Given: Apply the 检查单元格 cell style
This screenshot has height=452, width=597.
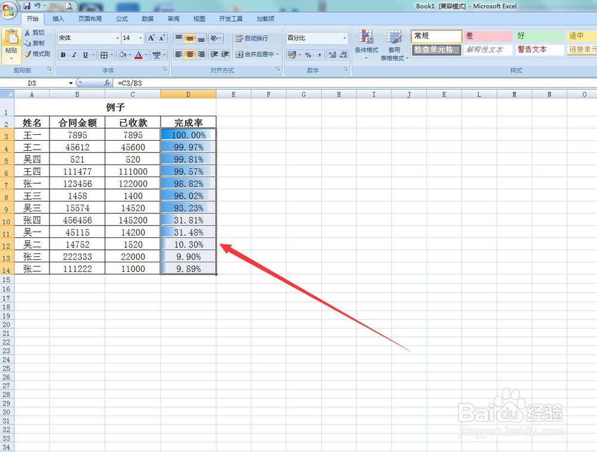Looking at the screenshot, I should click(x=436, y=49).
